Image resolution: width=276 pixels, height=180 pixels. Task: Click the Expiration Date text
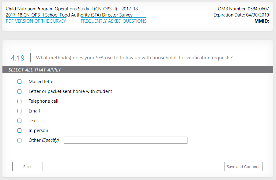pyautogui.click(x=241, y=15)
